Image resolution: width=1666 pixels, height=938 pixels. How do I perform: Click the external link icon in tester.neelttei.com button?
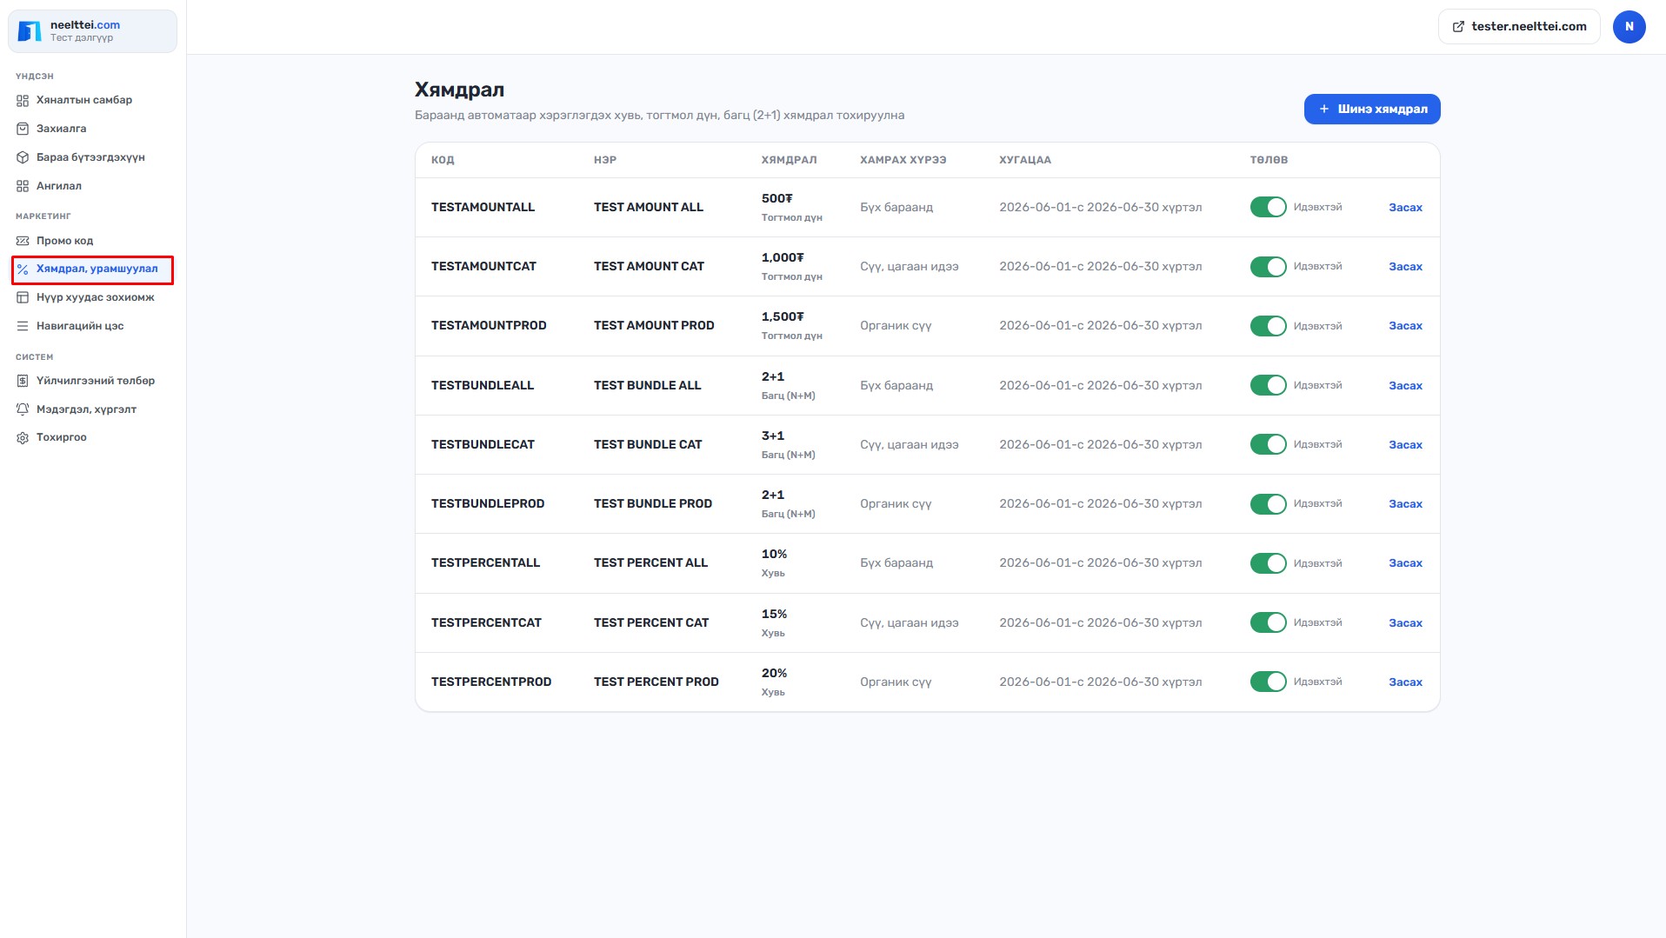(x=1458, y=27)
